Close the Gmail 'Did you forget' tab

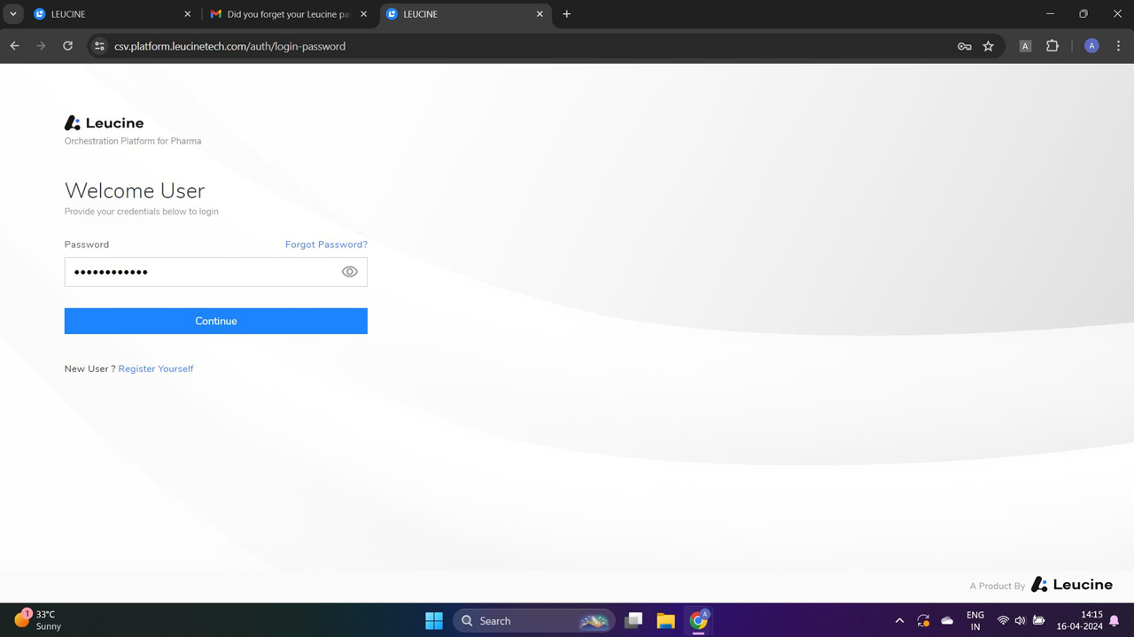[x=363, y=14]
